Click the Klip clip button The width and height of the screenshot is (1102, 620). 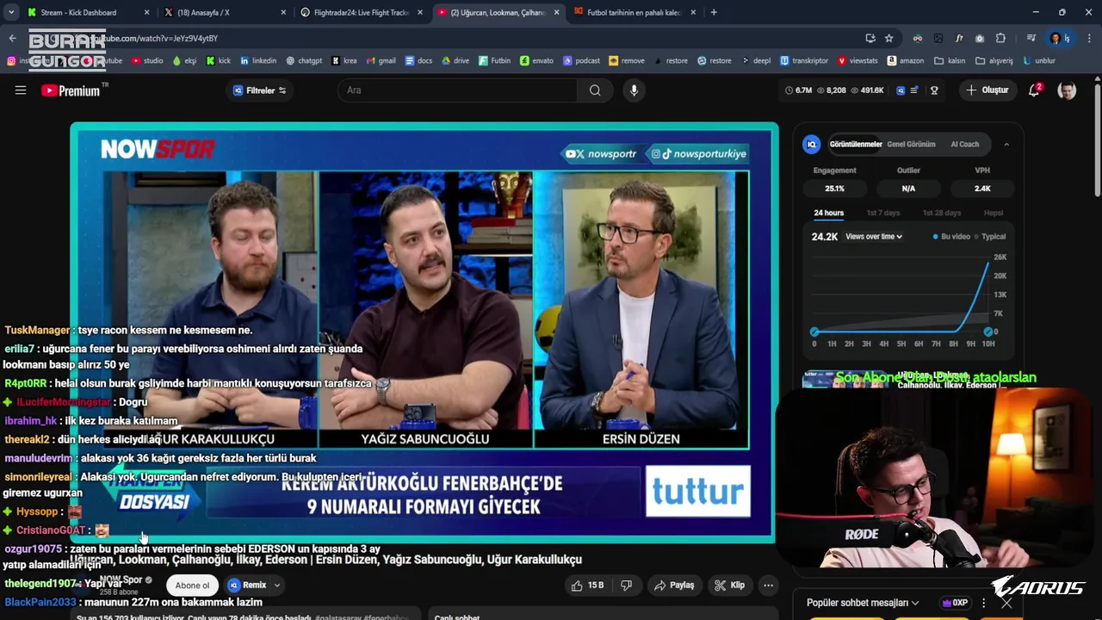click(729, 586)
